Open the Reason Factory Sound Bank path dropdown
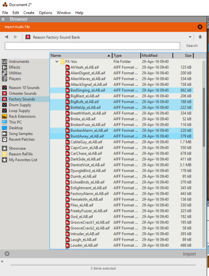This screenshot has width=209, height=276. tap(190, 37)
